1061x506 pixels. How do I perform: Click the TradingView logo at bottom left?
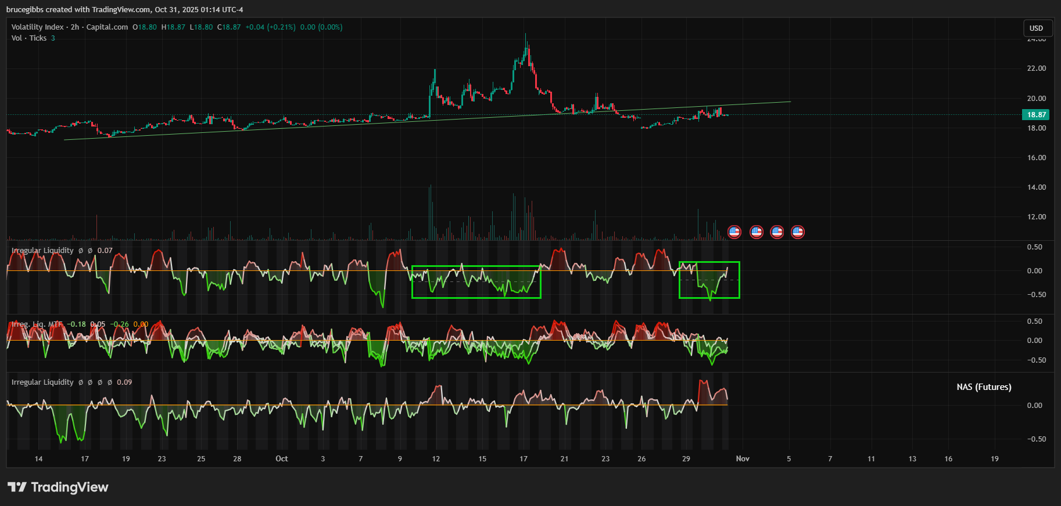pos(58,487)
